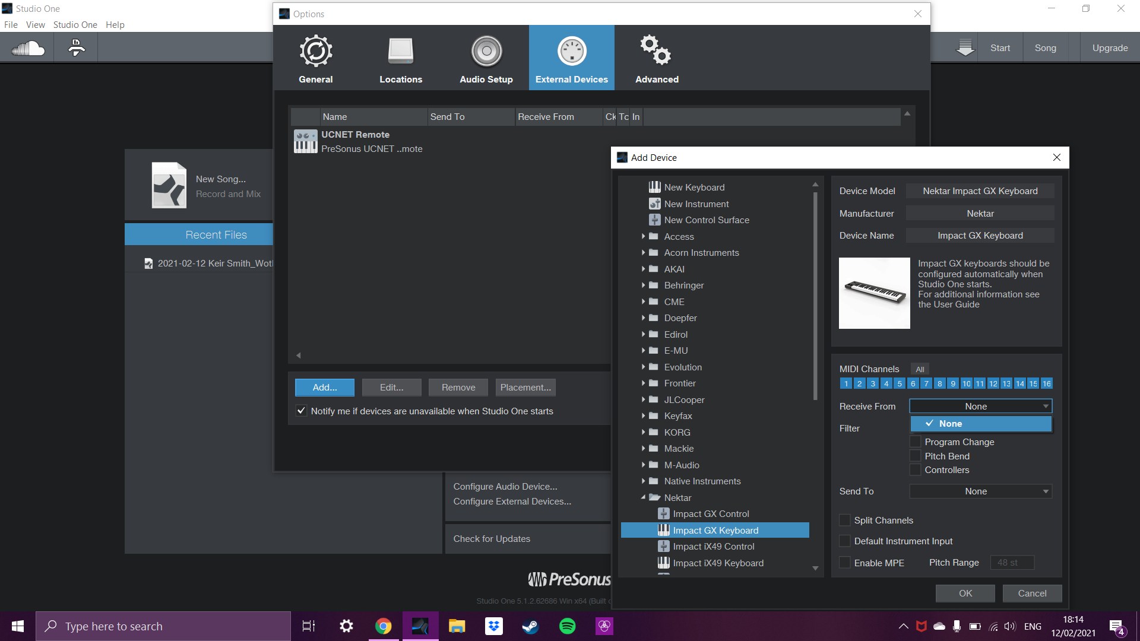The width and height of the screenshot is (1140, 641).
Task: Open the Send To dropdown
Action: 980,491
